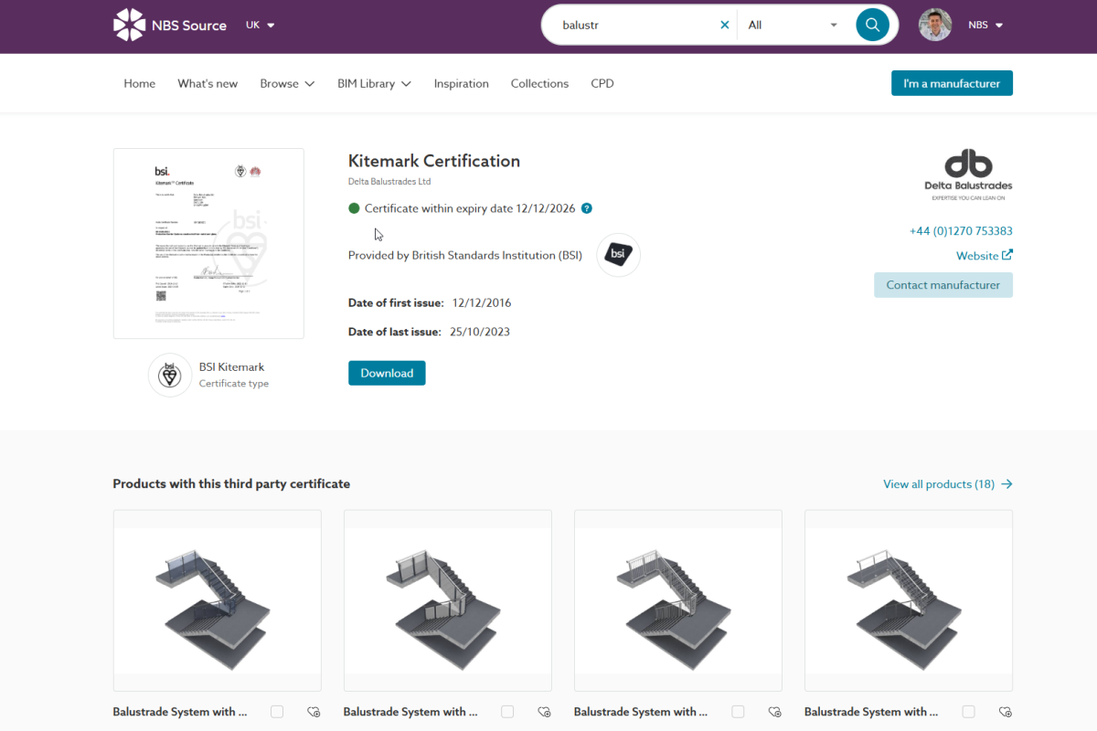Click the Products with this third party certificate heading
The image size is (1097, 731).
(231, 484)
